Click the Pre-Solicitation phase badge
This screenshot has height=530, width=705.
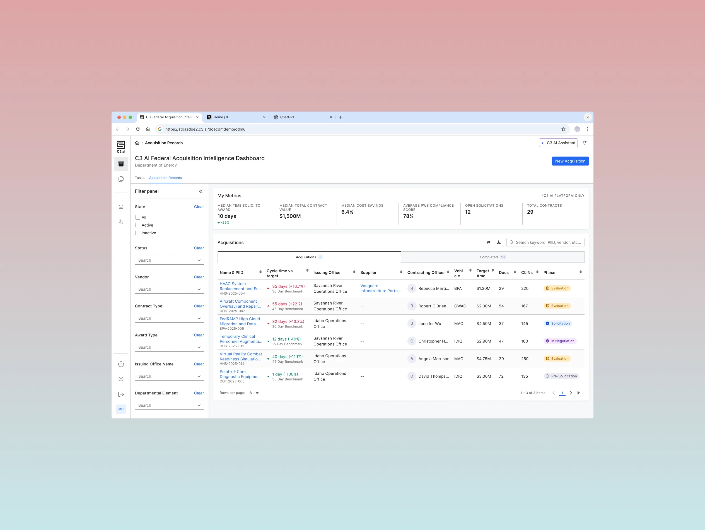[x=561, y=376]
